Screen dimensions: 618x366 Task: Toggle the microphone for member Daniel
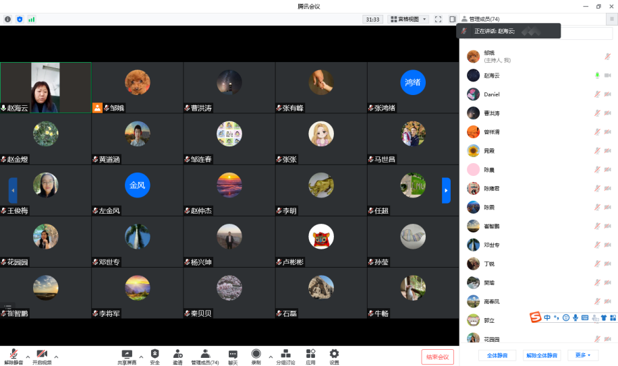click(597, 94)
